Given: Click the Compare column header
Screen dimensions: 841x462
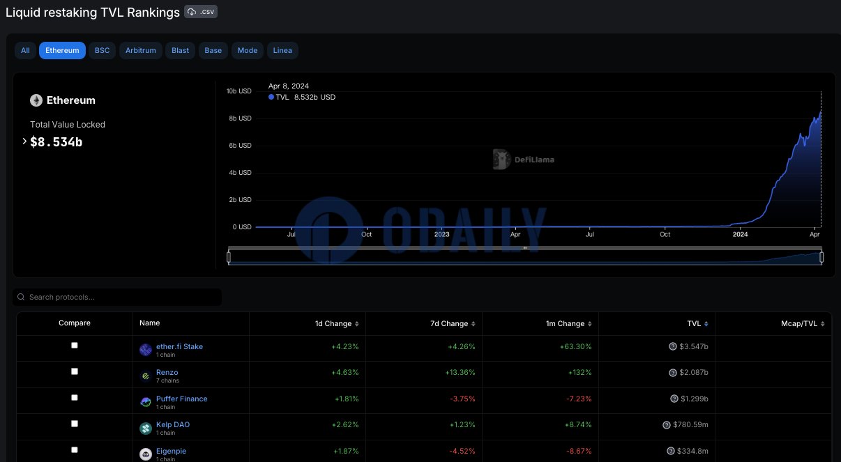Looking at the screenshot, I should click(x=75, y=323).
